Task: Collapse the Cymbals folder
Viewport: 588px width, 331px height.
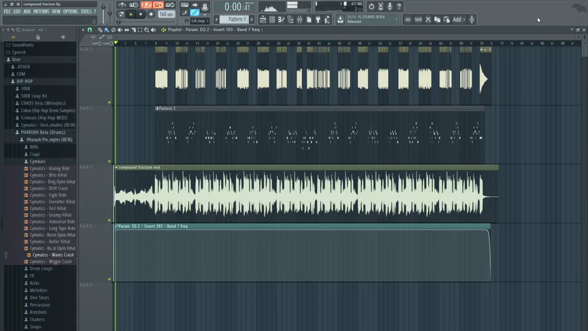Action: pos(37,162)
